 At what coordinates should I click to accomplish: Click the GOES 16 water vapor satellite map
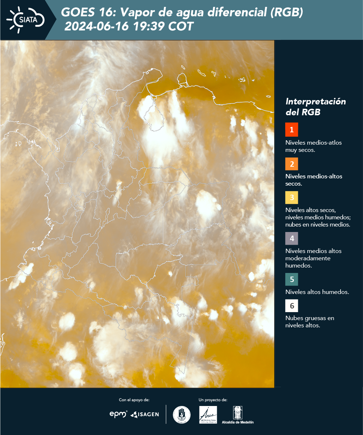[137, 214]
